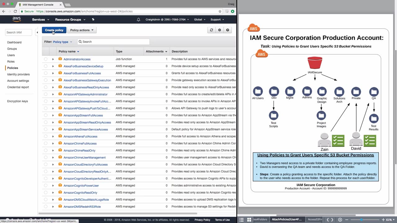
Task: Expand the AlexaForBusinessGatewayExecution row
Action: (x=53, y=80)
